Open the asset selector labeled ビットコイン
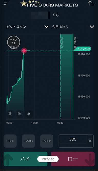Viewport: 98px width, 171px height. point(16,27)
